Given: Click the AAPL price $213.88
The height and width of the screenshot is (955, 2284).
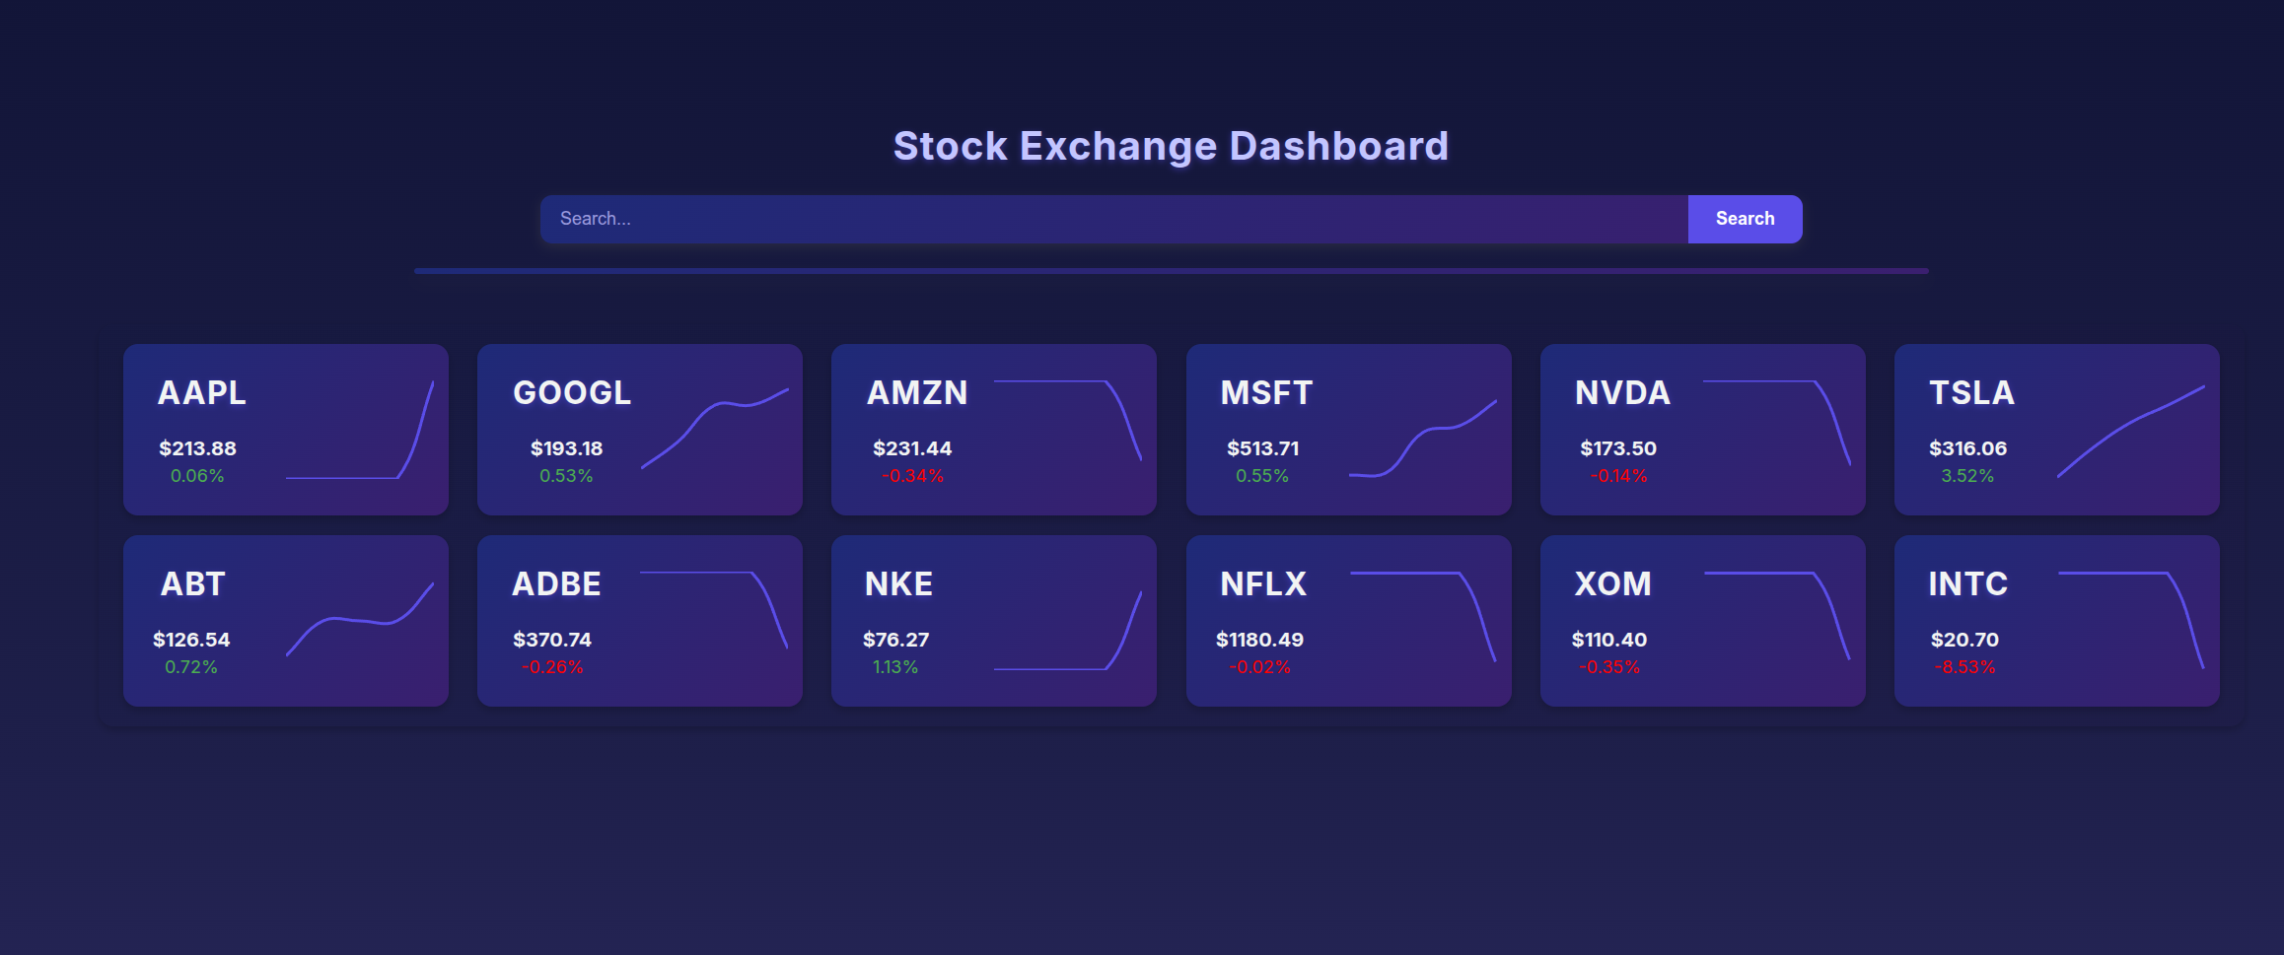Looking at the screenshot, I should [197, 448].
